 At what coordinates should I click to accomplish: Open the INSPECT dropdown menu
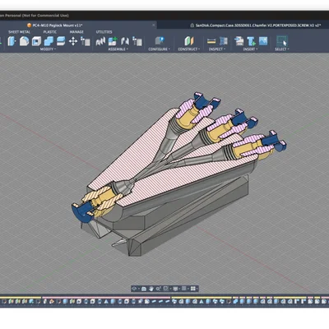pos(217,49)
